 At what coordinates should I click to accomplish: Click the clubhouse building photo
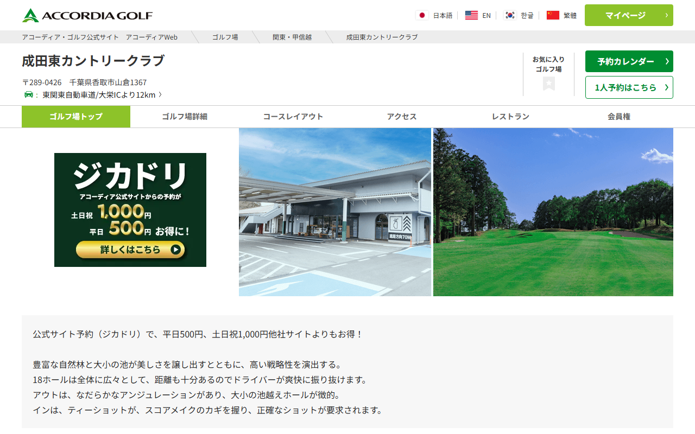coord(335,212)
